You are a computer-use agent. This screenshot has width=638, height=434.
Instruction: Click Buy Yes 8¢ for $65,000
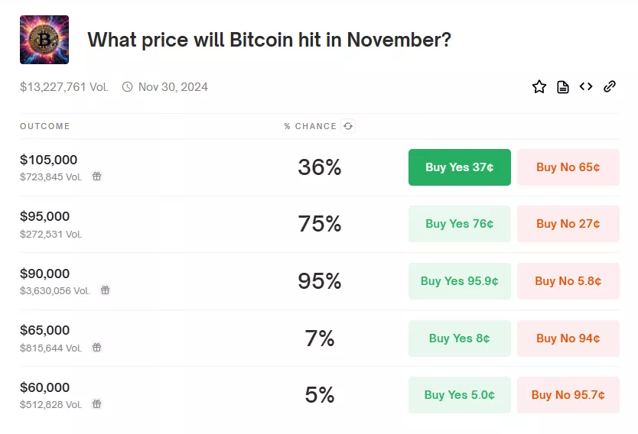pyautogui.click(x=459, y=338)
